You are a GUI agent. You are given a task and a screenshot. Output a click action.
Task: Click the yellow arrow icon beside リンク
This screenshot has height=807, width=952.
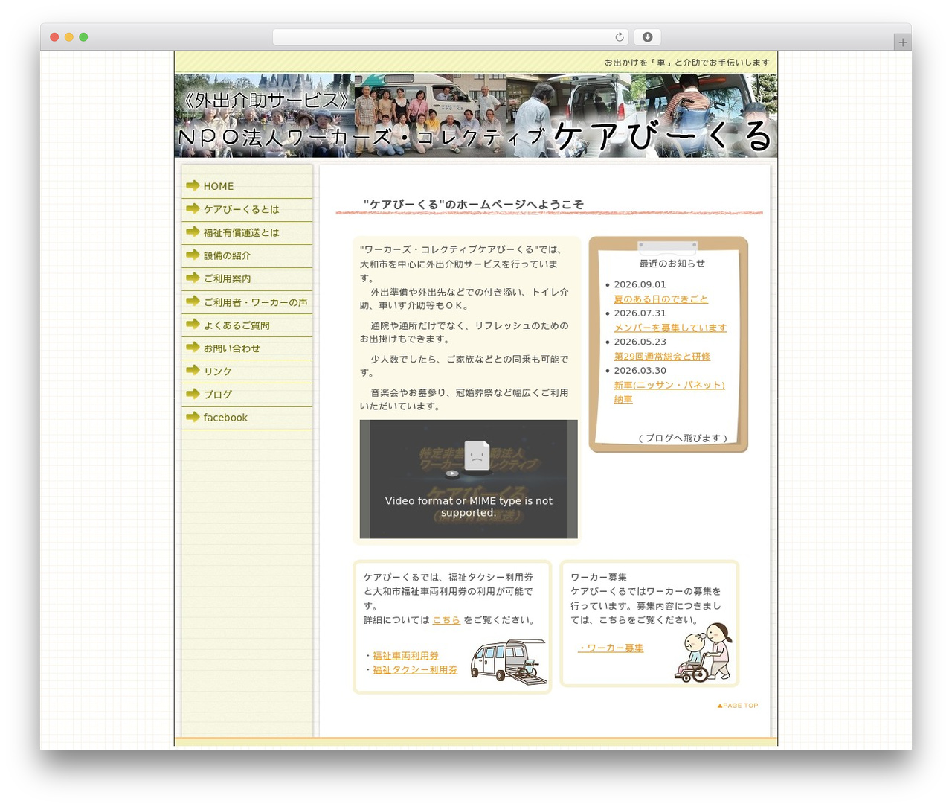point(193,371)
